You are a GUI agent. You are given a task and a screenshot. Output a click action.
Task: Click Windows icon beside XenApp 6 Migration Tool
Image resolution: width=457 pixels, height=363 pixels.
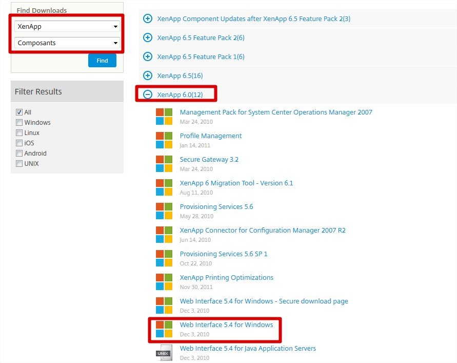(164, 187)
